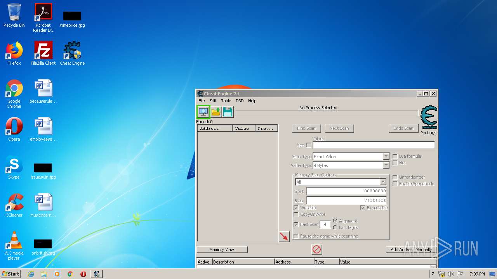
Task: Enable the Unrandomizer option
Action: pyautogui.click(x=395, y=177)
